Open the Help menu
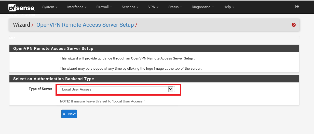Screen dimensions: 314x134 point(229,7)
